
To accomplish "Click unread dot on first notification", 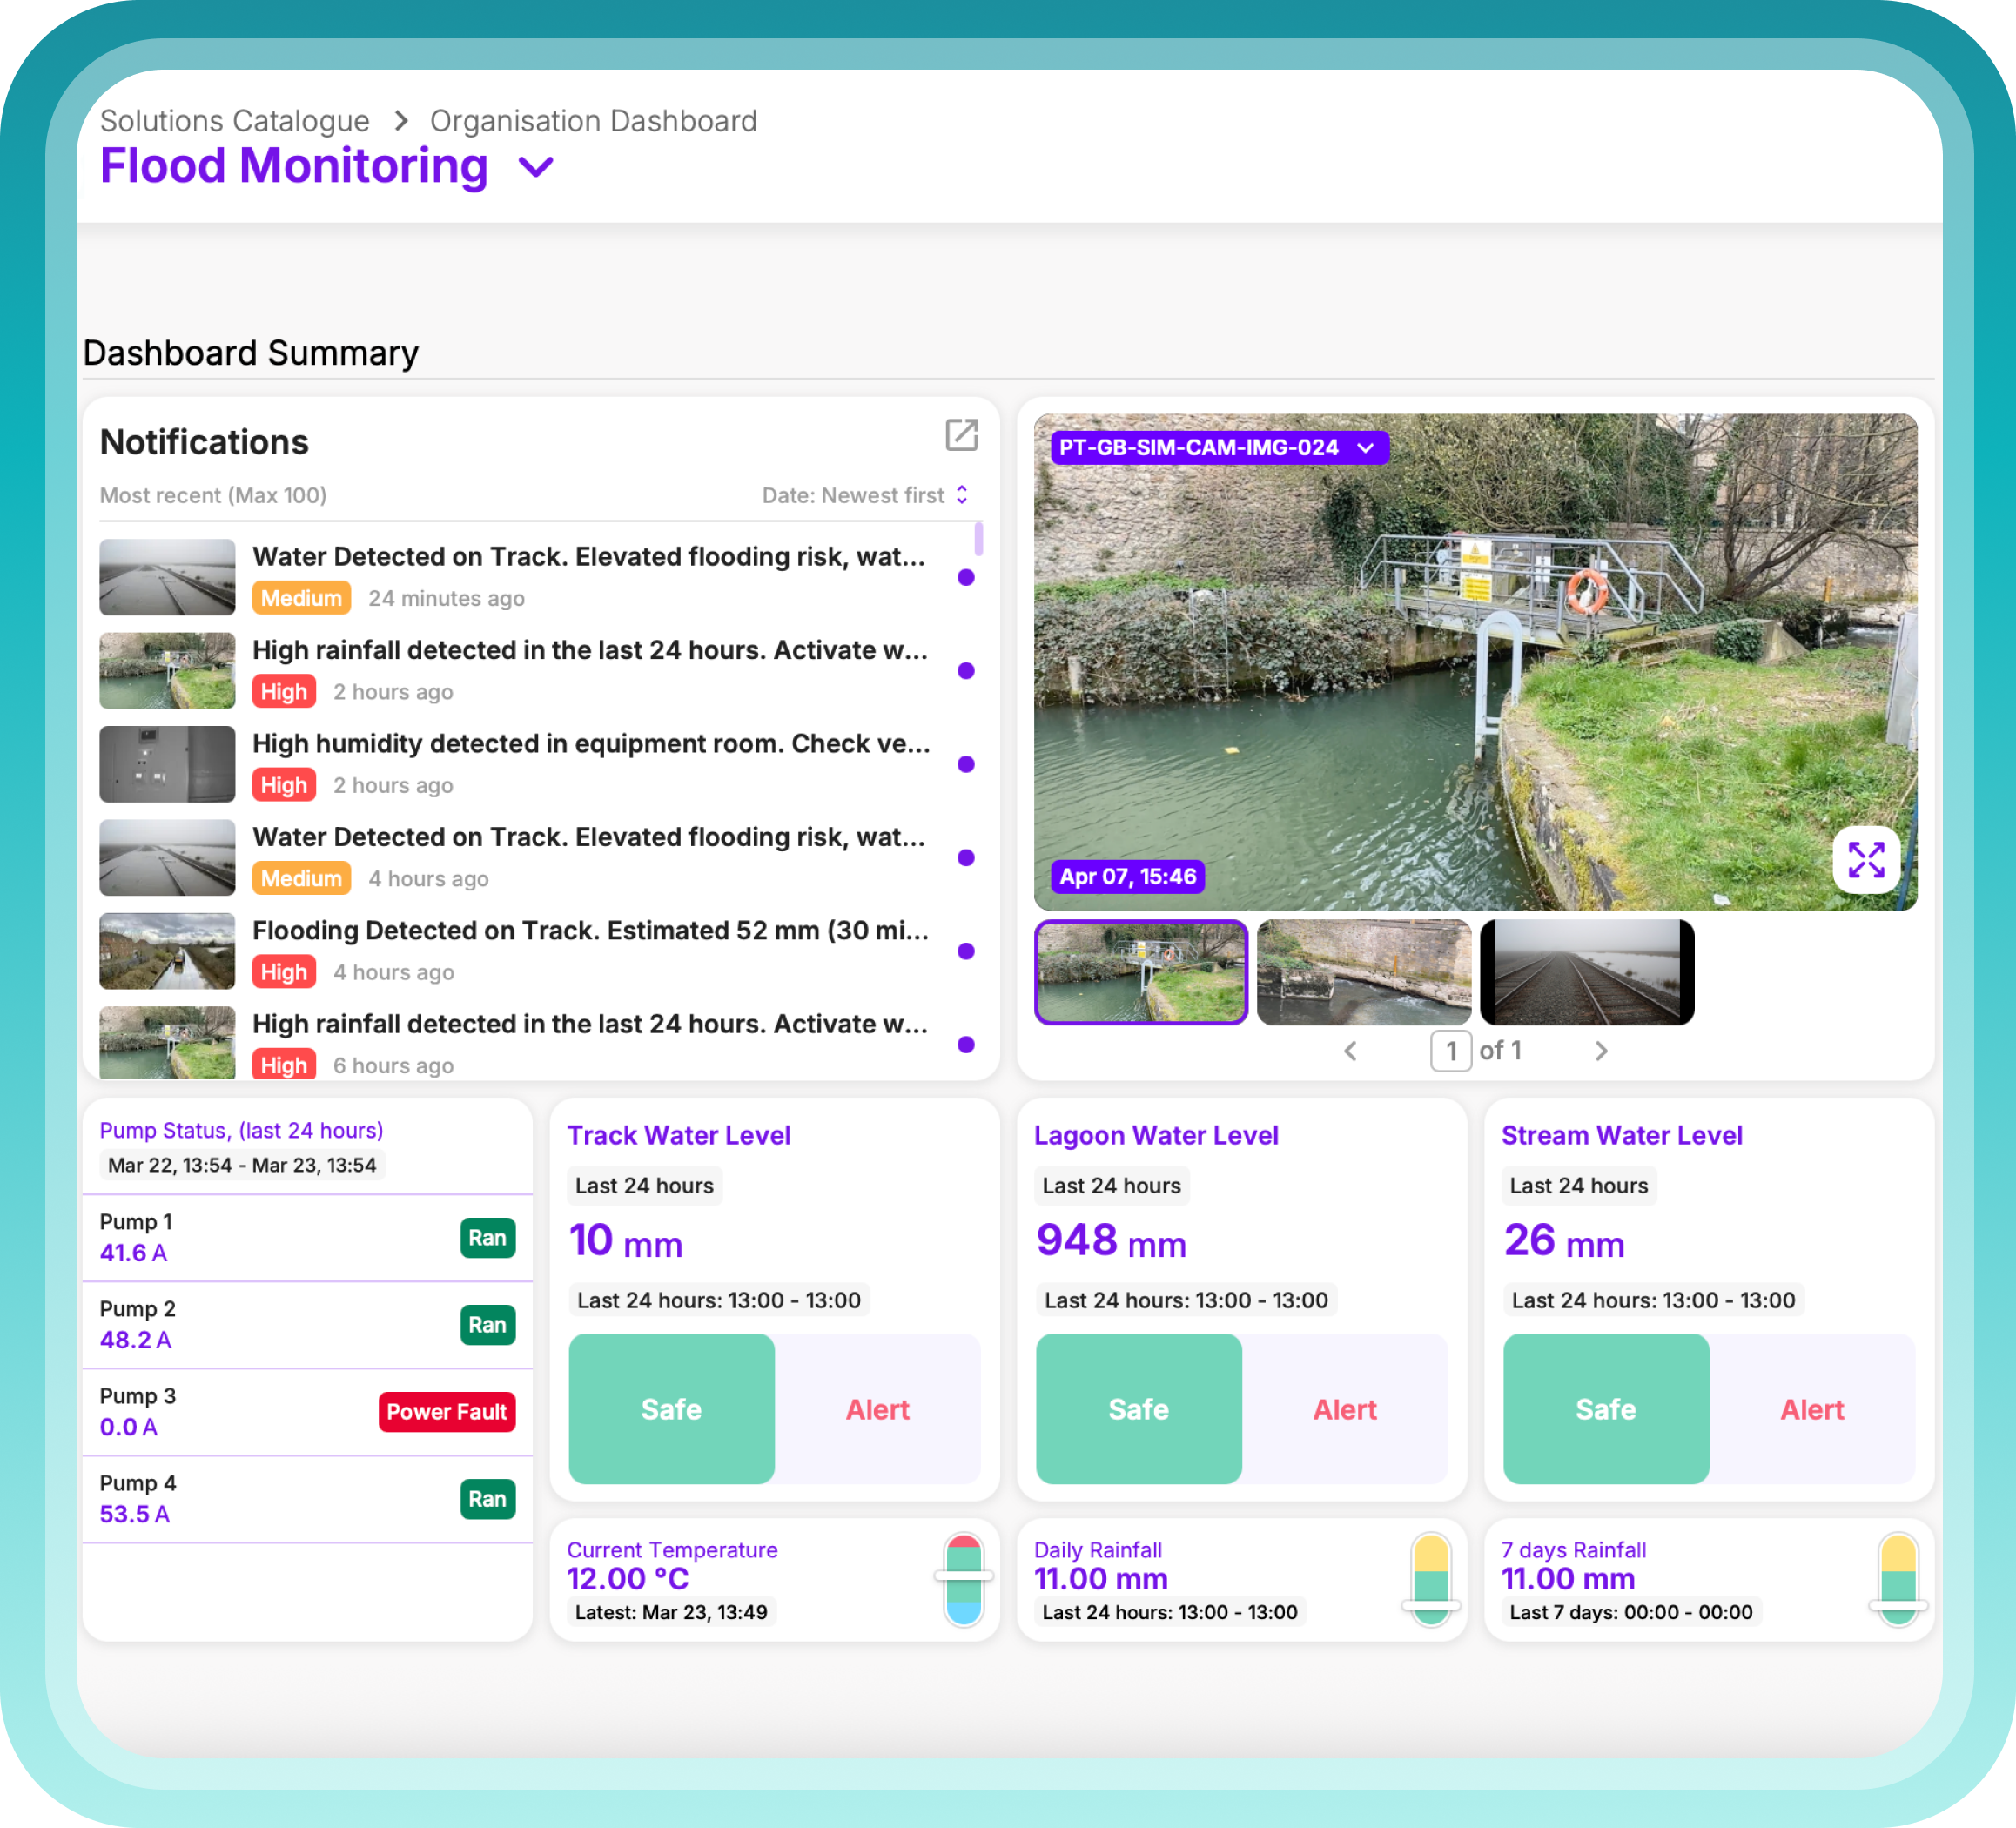I will click(x=965, y=577).
